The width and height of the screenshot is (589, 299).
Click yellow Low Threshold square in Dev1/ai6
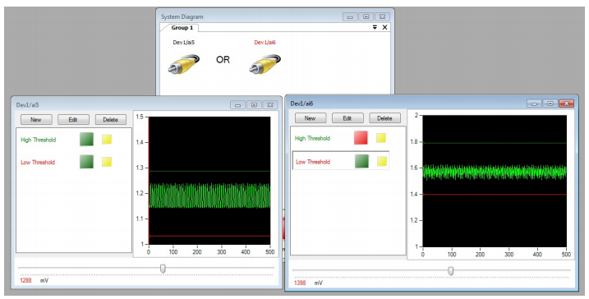pyautogui.click(x=382, y=161)
